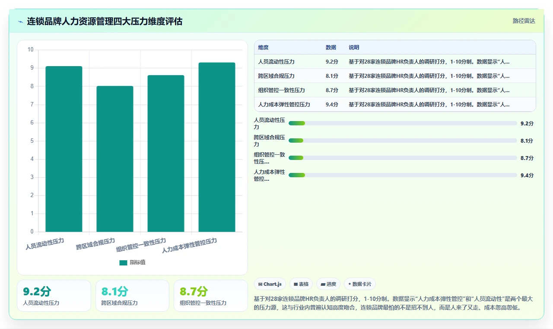Click the 人员流动性压力 progress bar

pos(403,123)
